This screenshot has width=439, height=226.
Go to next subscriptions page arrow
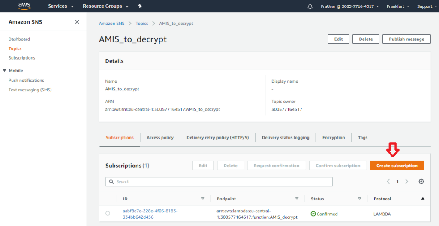click(407, 181)
